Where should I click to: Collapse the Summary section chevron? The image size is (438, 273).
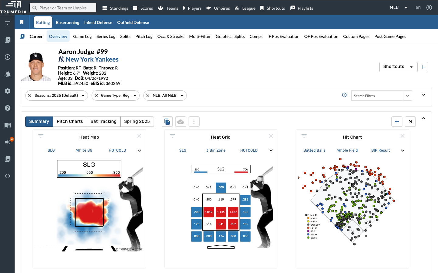(424, 118)
